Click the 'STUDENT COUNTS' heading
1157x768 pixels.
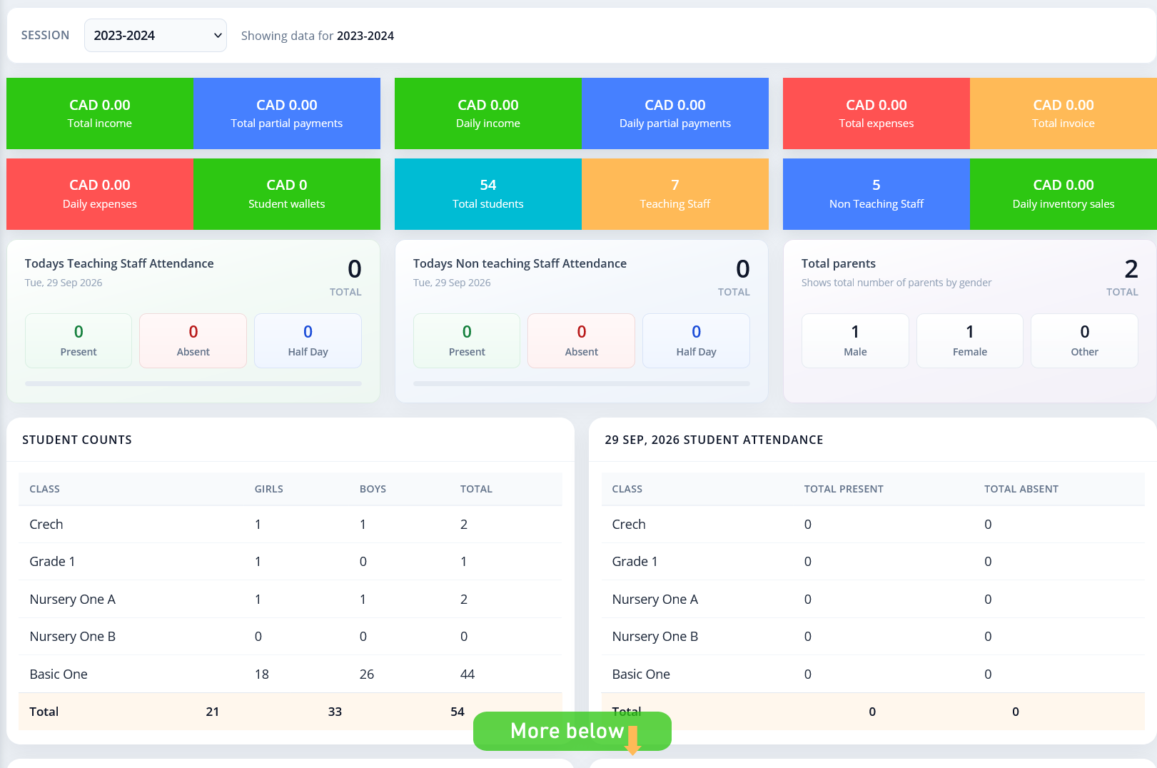tap(77, 440)
